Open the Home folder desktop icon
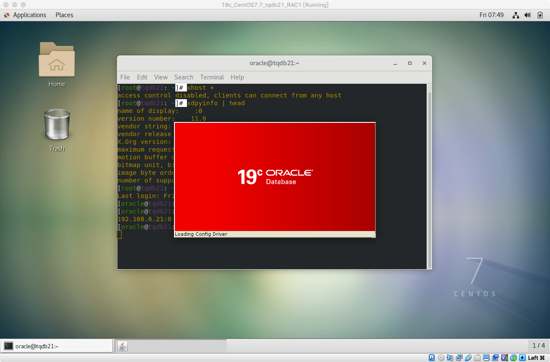This screenshot has height=362, width=550. pyautogui.click(x=57, y=64)
